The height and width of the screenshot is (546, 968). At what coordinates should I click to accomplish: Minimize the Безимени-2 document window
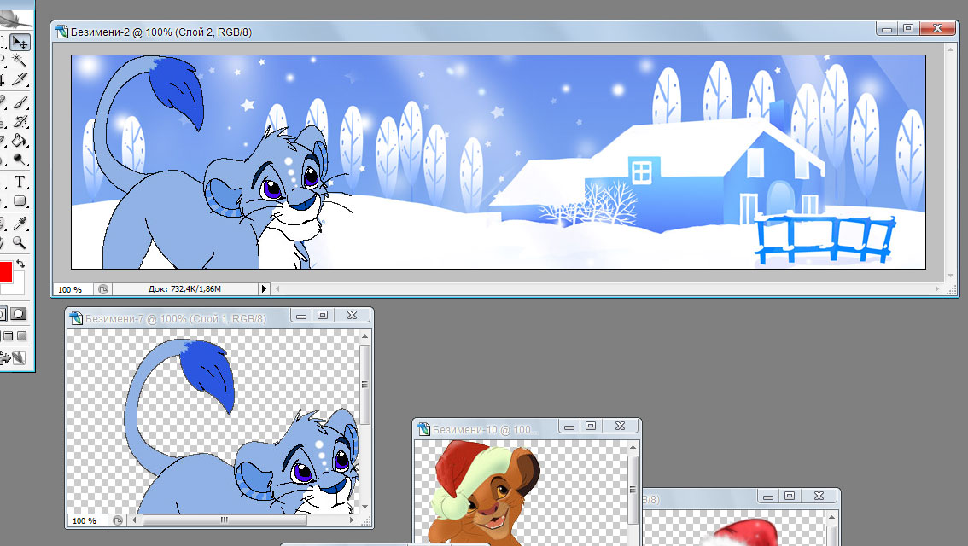(887, 28)
